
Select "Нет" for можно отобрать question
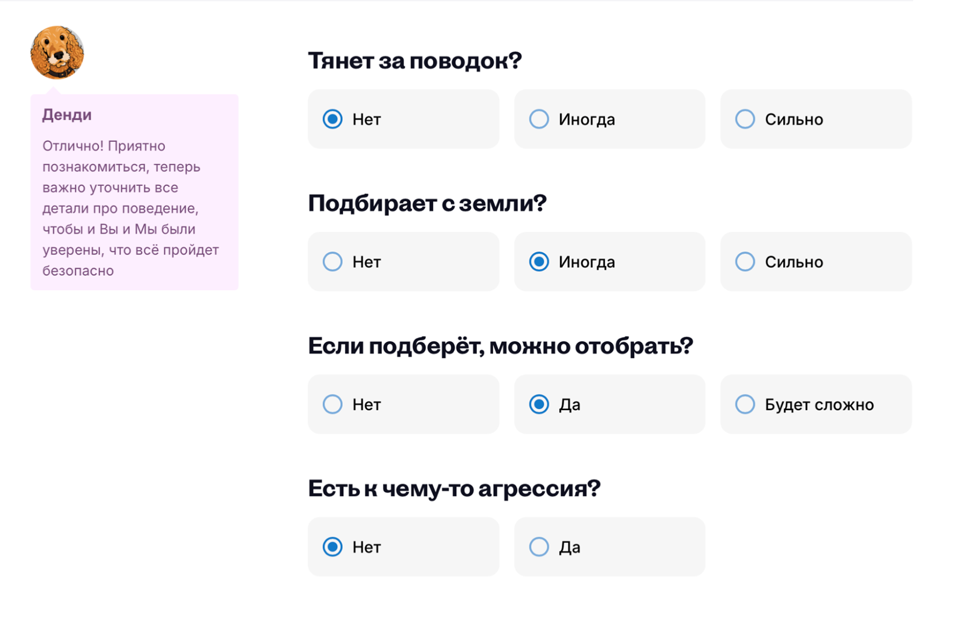(403, 404)
